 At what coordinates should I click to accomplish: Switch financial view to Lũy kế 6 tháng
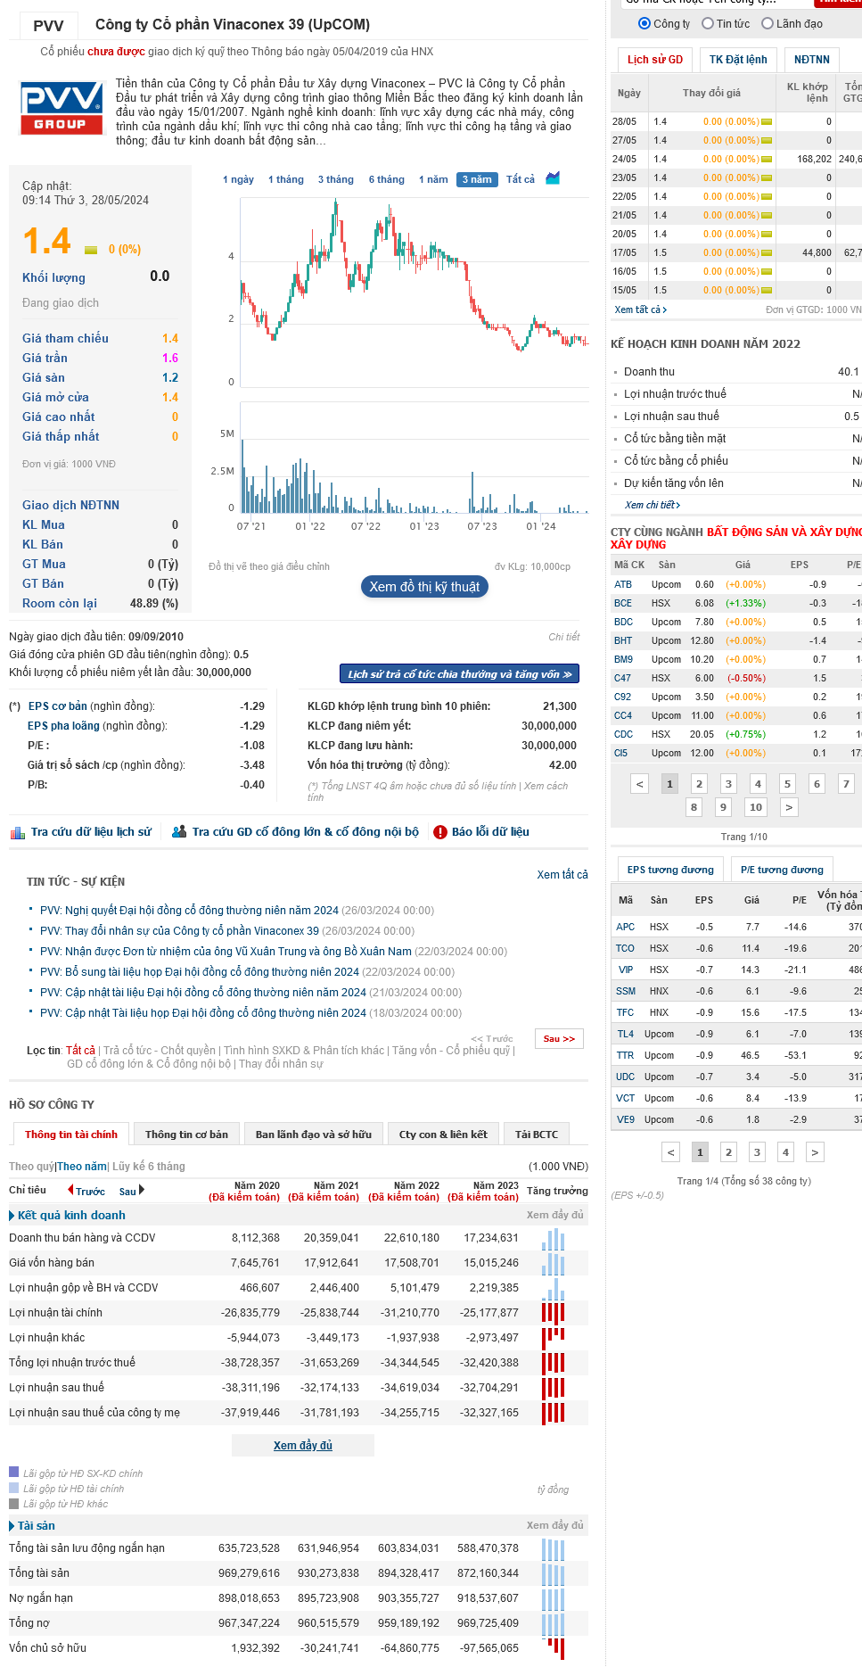(149, 1167)
